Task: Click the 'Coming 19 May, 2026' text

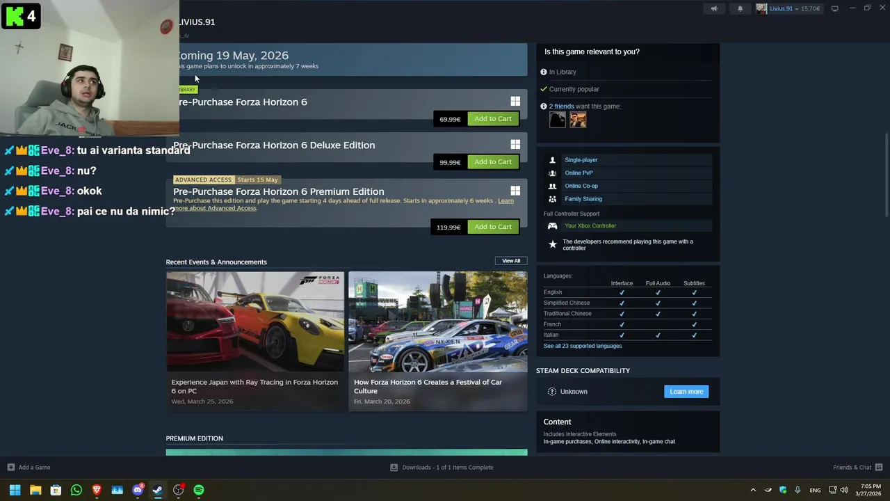Action: coord(233,56)
